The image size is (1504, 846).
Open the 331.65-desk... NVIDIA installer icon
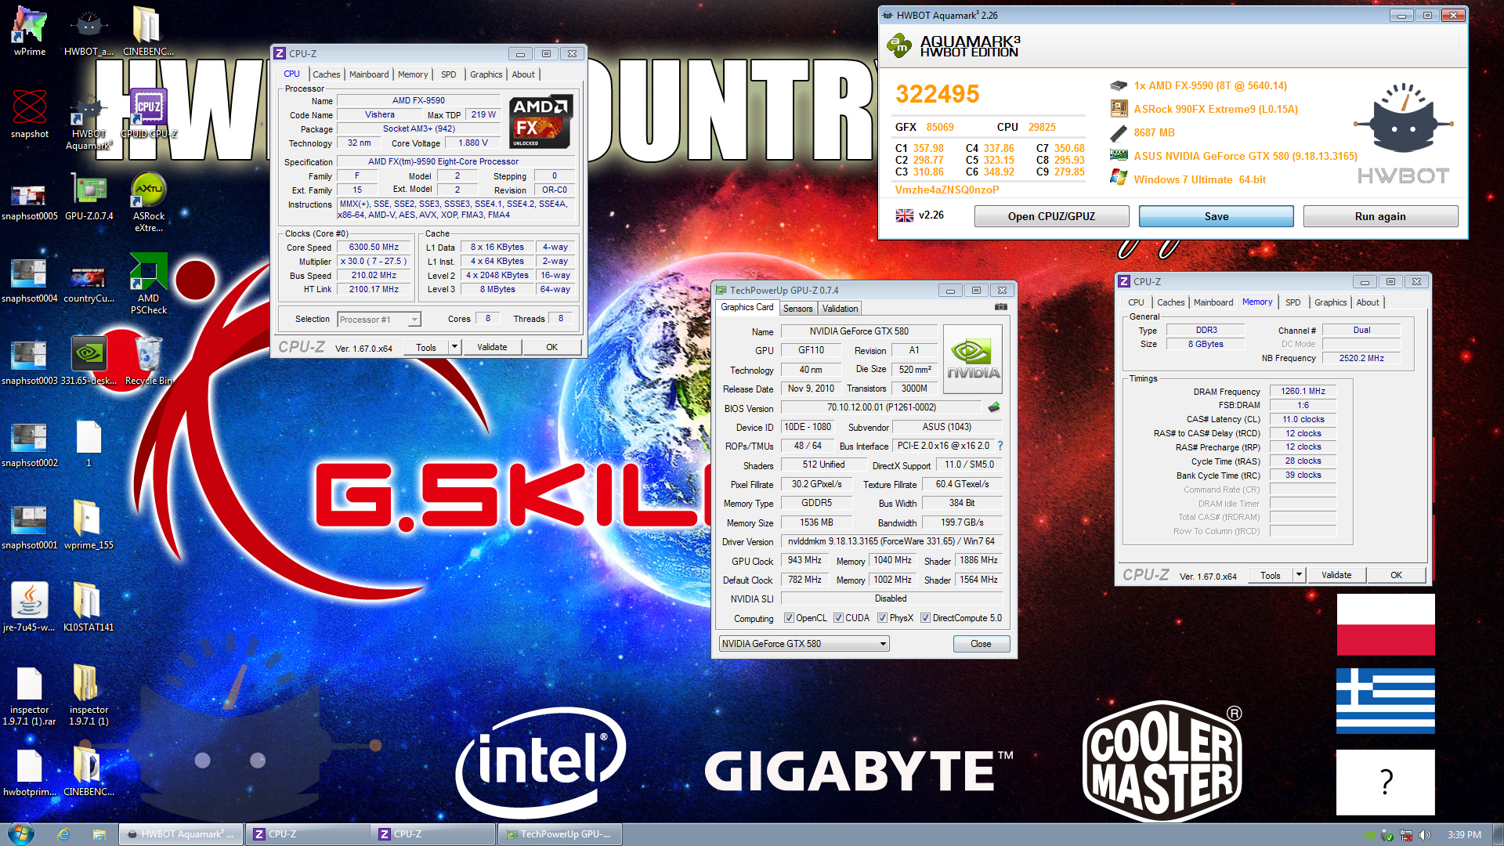click(x=89, y=360)
